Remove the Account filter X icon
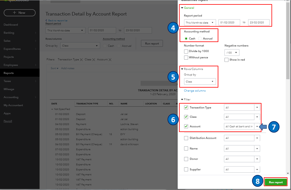291x190 pixels. coord(110,60)
